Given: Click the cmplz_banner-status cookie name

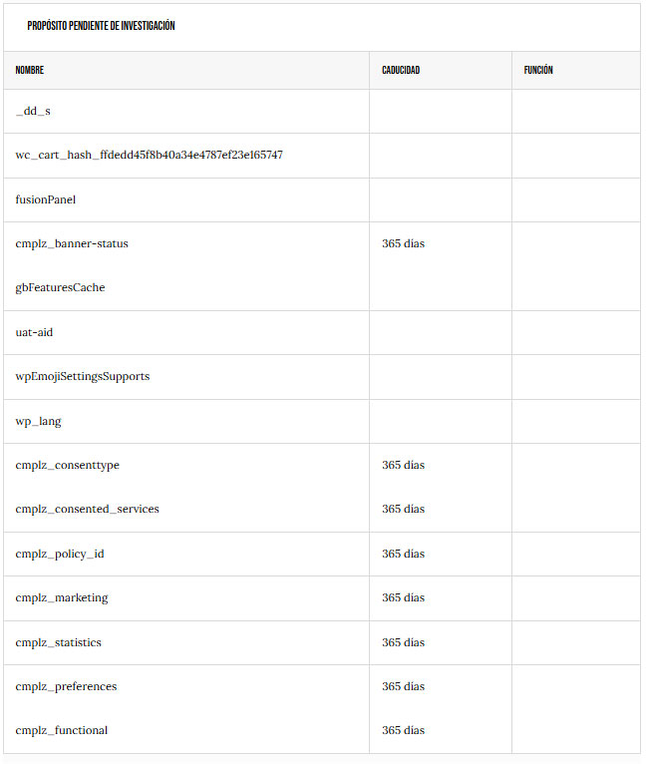Looking at the screenshot, I should [x=72, y=243].
